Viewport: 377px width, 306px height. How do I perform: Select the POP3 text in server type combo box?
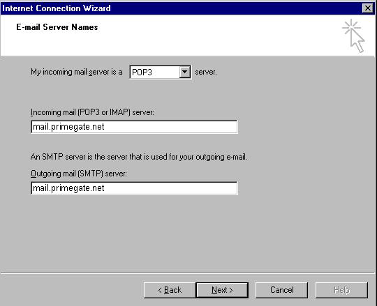tap(142, 72)
